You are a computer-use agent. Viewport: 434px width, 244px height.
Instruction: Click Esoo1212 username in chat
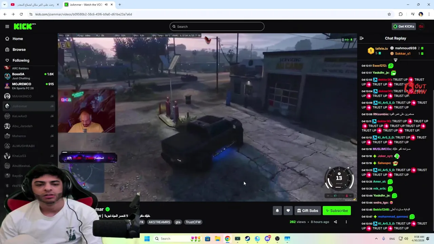[x=379, y=66]
